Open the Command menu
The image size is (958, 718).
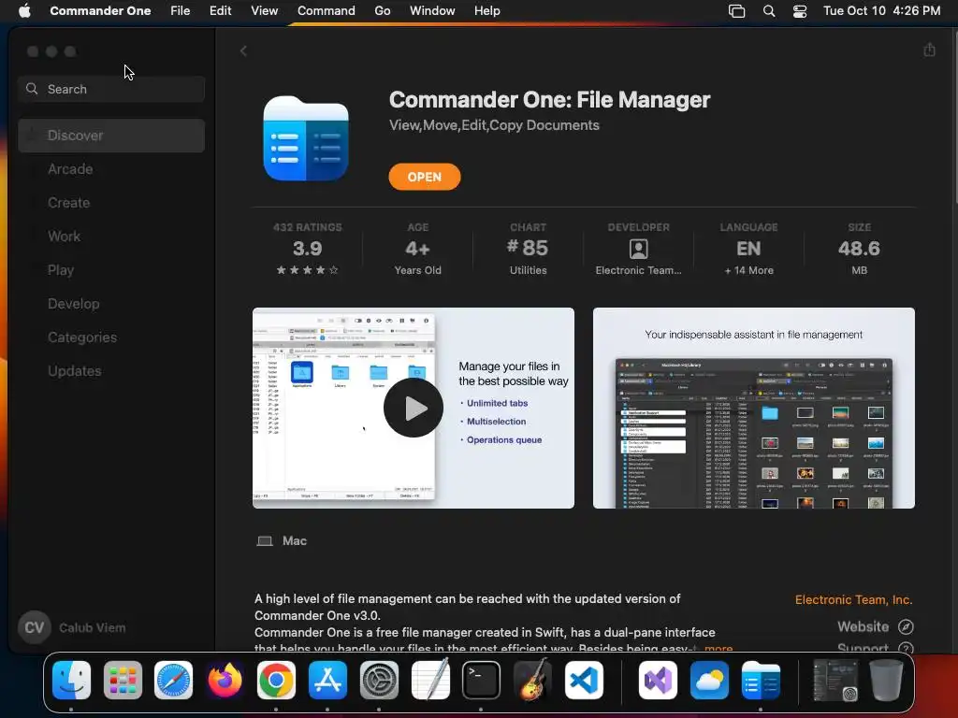327,11
